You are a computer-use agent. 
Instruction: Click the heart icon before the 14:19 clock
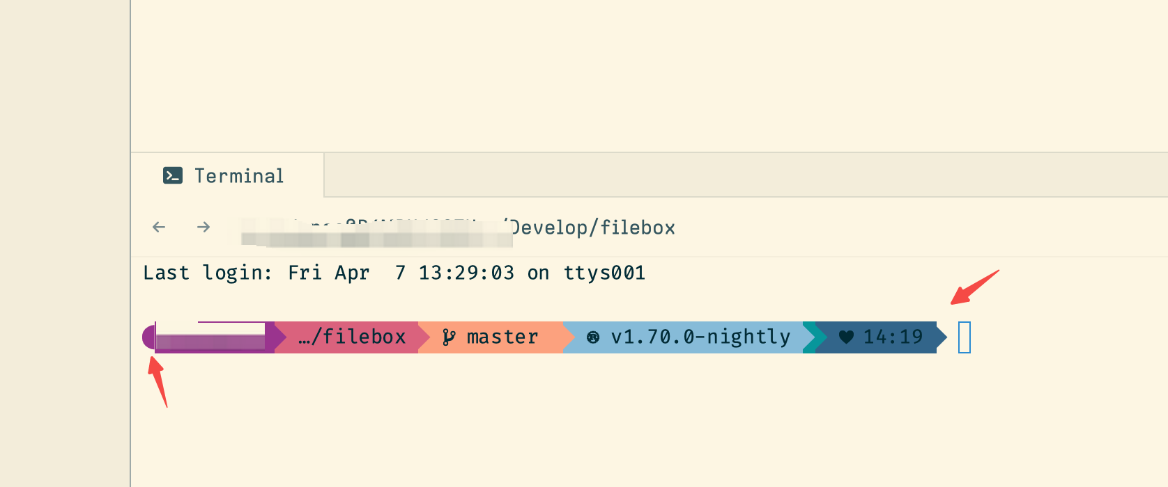pos(845,337)
